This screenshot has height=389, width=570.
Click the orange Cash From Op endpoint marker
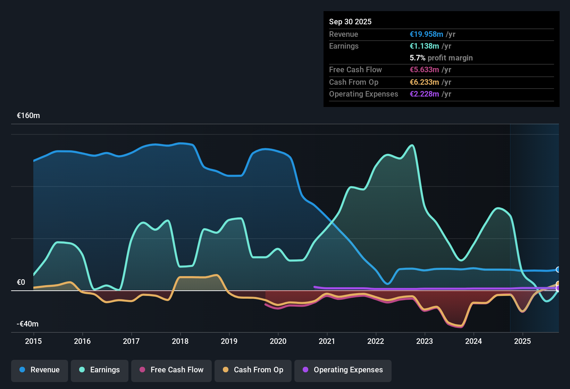[558, 284]
